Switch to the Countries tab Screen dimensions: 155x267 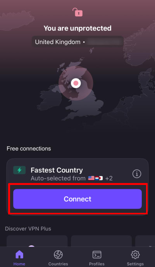point(58,258)
